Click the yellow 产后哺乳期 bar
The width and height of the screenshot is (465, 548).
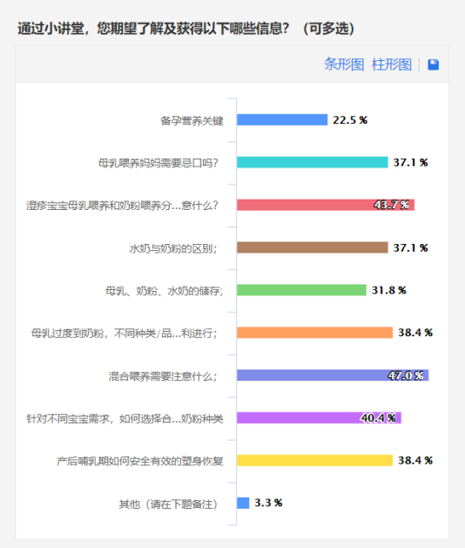tap(314, 461)
